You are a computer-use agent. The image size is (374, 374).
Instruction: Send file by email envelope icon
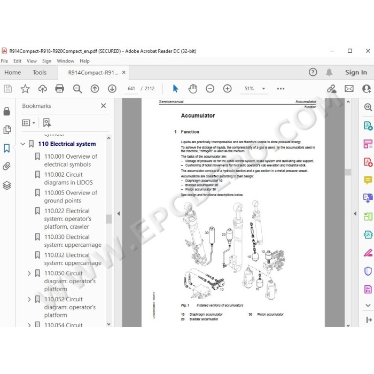(349, 89)
